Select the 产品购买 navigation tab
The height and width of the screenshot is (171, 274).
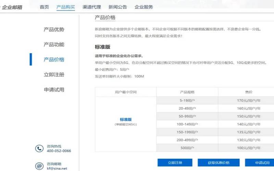(x=65, y=7)
